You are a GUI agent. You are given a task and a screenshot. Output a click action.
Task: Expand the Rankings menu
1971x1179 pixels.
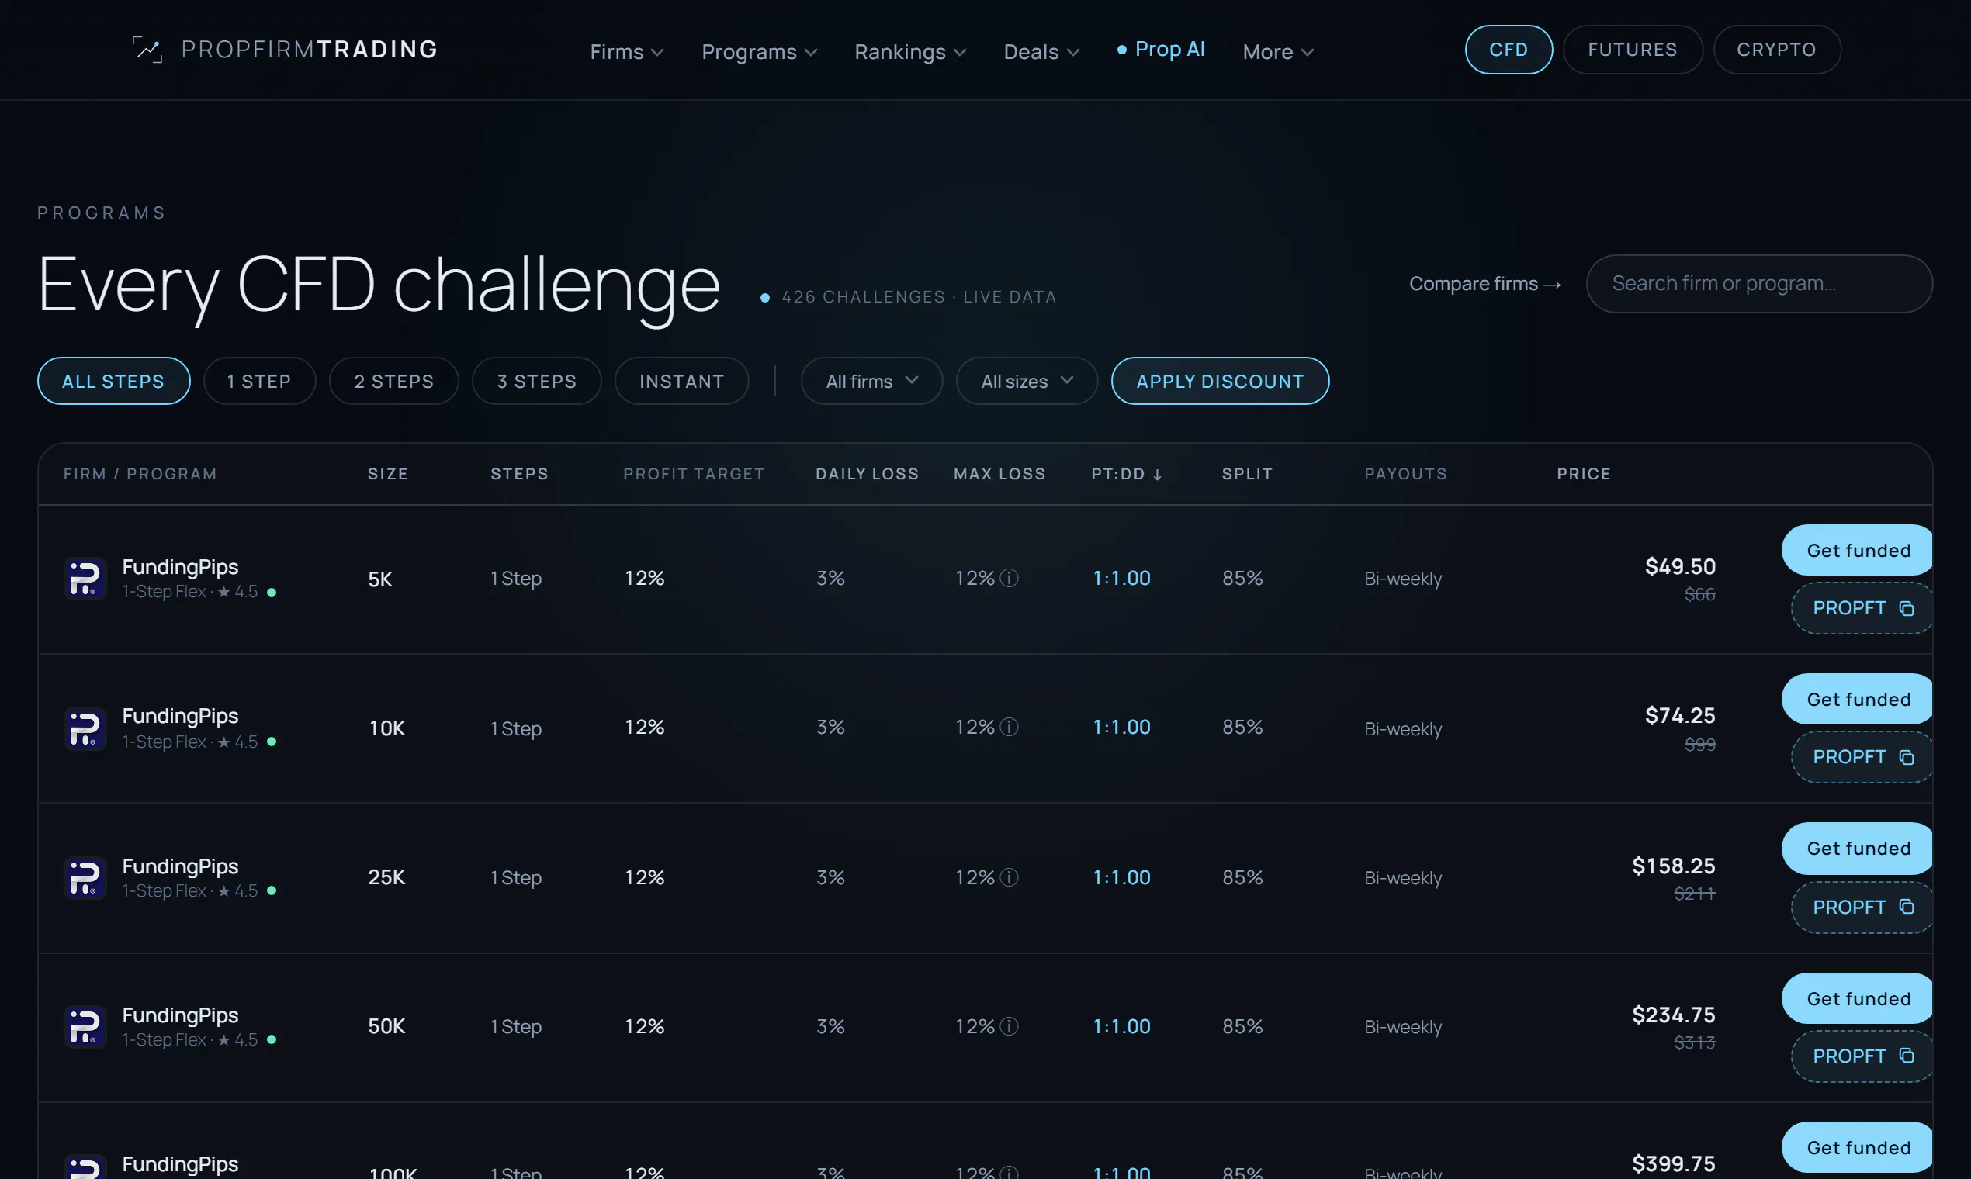point(910,52)
